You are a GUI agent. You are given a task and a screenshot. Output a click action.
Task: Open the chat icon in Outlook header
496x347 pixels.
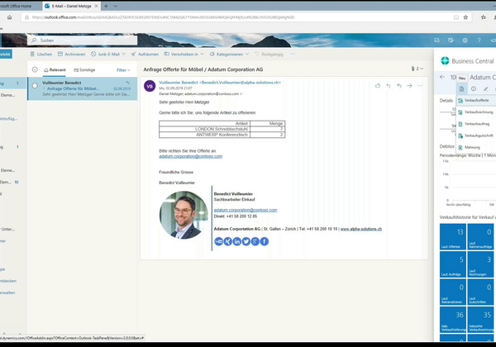pyautogui.click(x=436, y=40)
